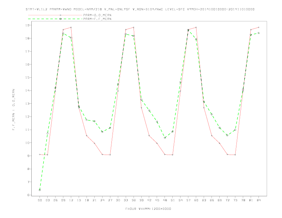Click the PARM=O.O_MEAN legend label

pos(97,15)
